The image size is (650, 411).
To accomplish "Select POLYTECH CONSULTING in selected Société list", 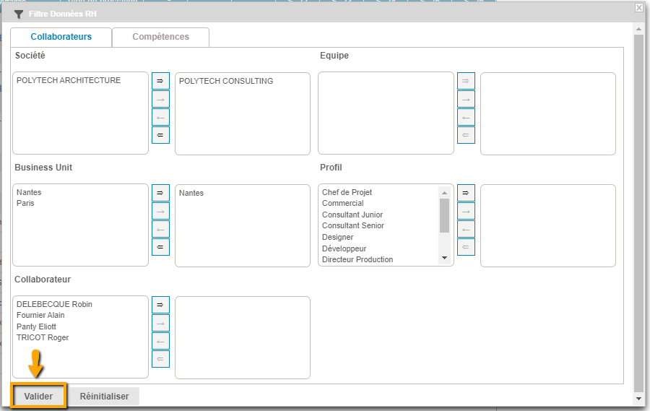I will pos(226,82).
